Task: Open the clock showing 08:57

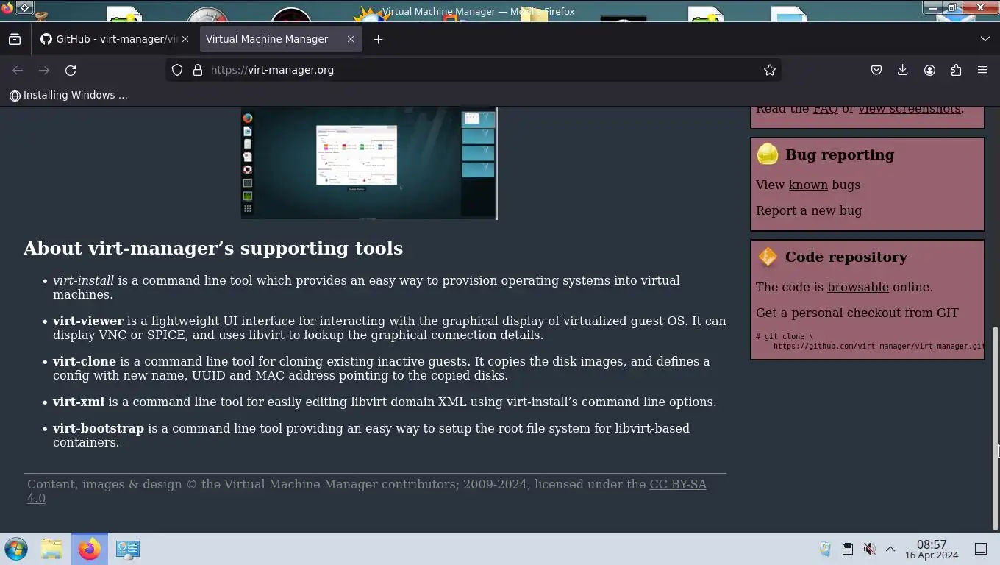Action: [931, 549]
